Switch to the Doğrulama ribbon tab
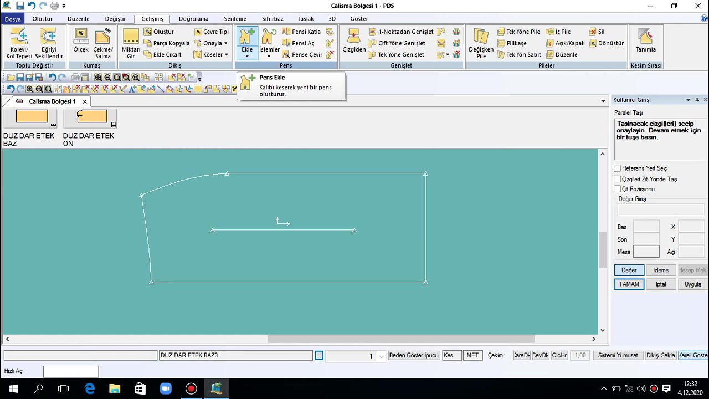Image resolution: width=709 pixels, height=399 pixels. (x=194, y=19)
